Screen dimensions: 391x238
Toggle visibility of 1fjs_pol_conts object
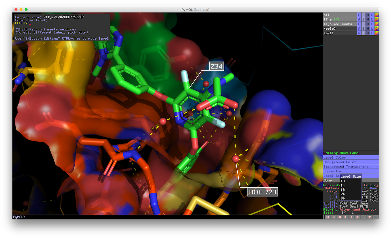(x=340, y=24)
